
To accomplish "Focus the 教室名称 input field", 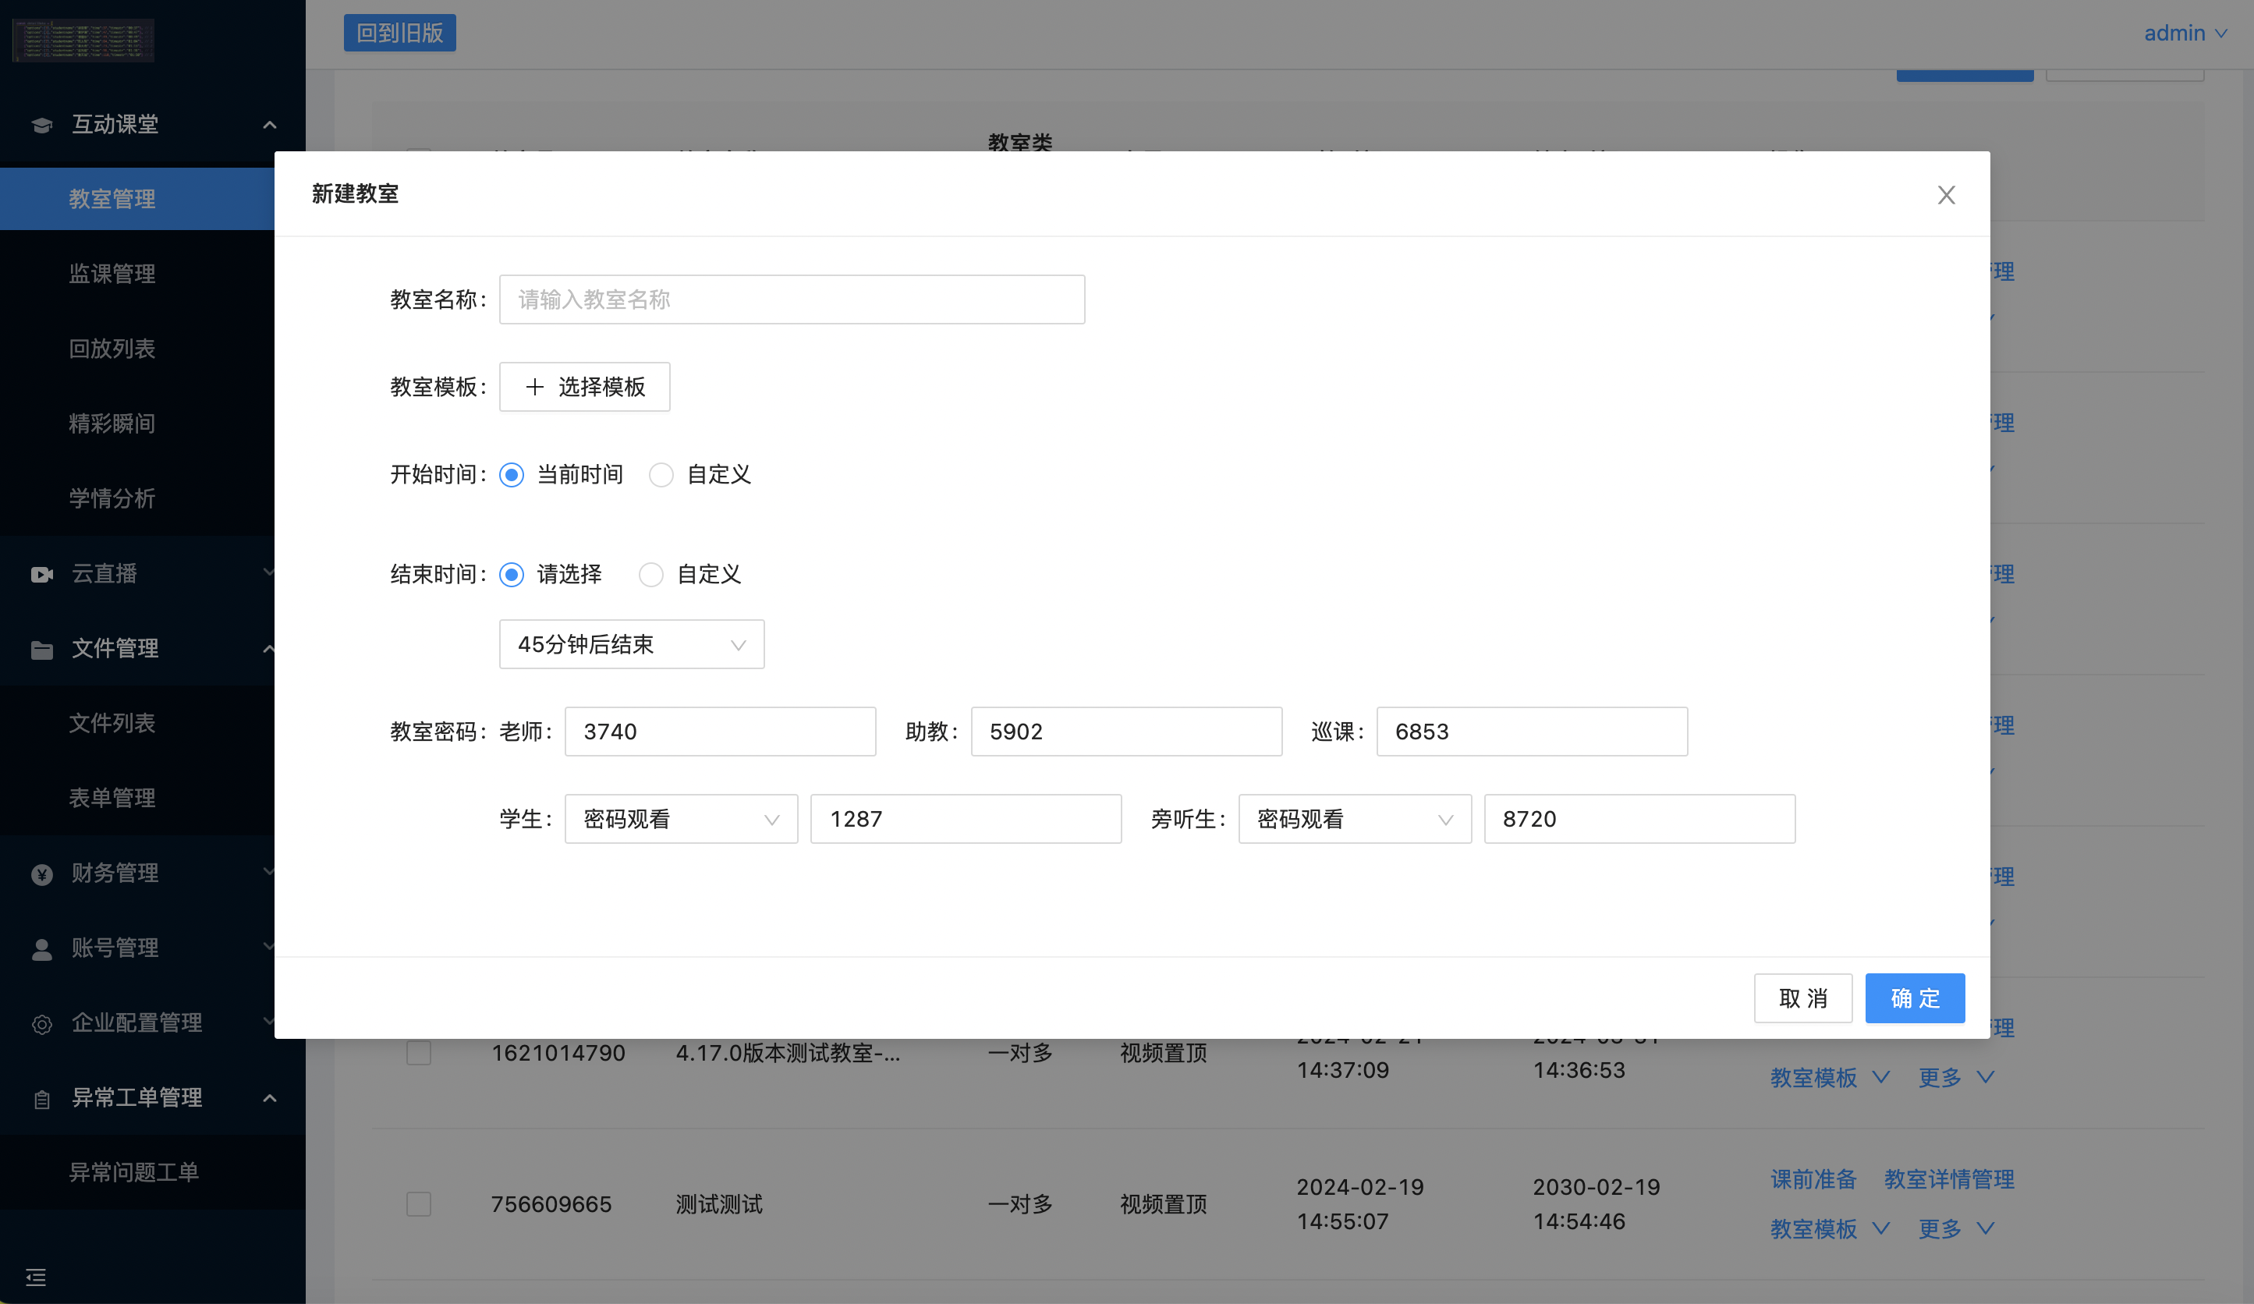I will 792,299.
